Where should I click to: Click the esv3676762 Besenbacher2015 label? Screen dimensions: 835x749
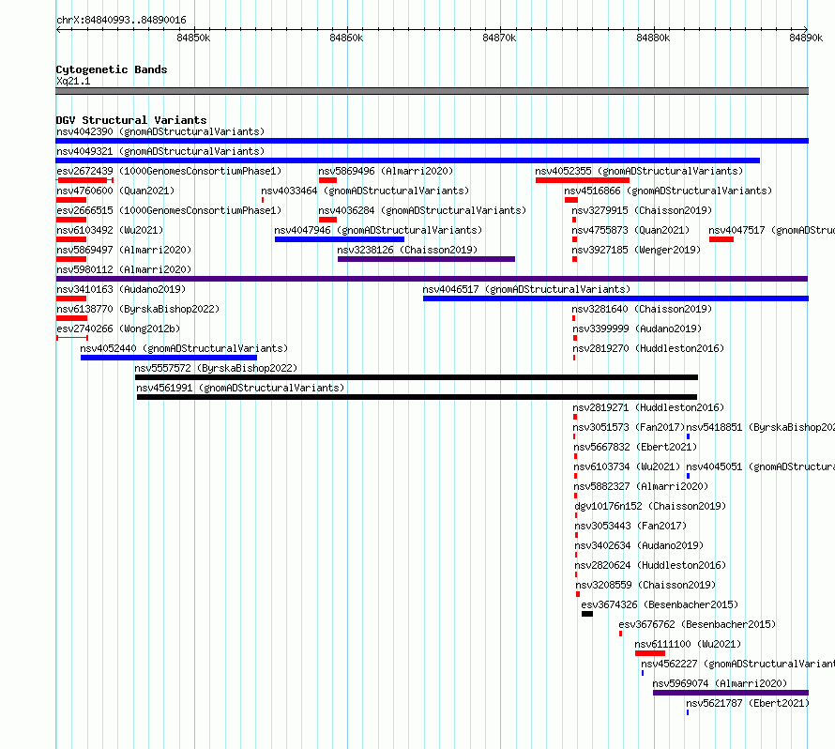[697, 624]
